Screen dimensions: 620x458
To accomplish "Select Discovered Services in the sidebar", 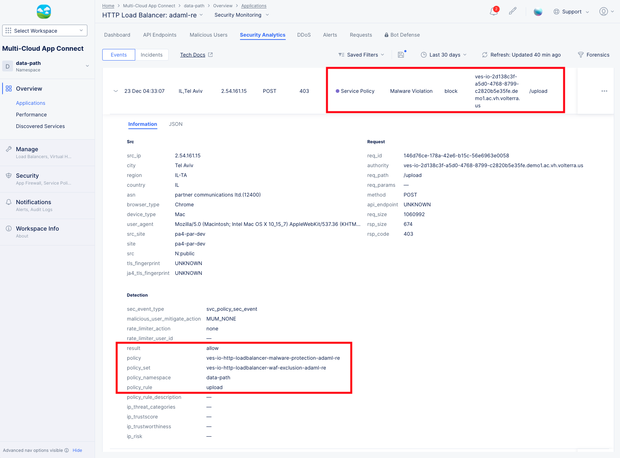I will tap(40, 126).
